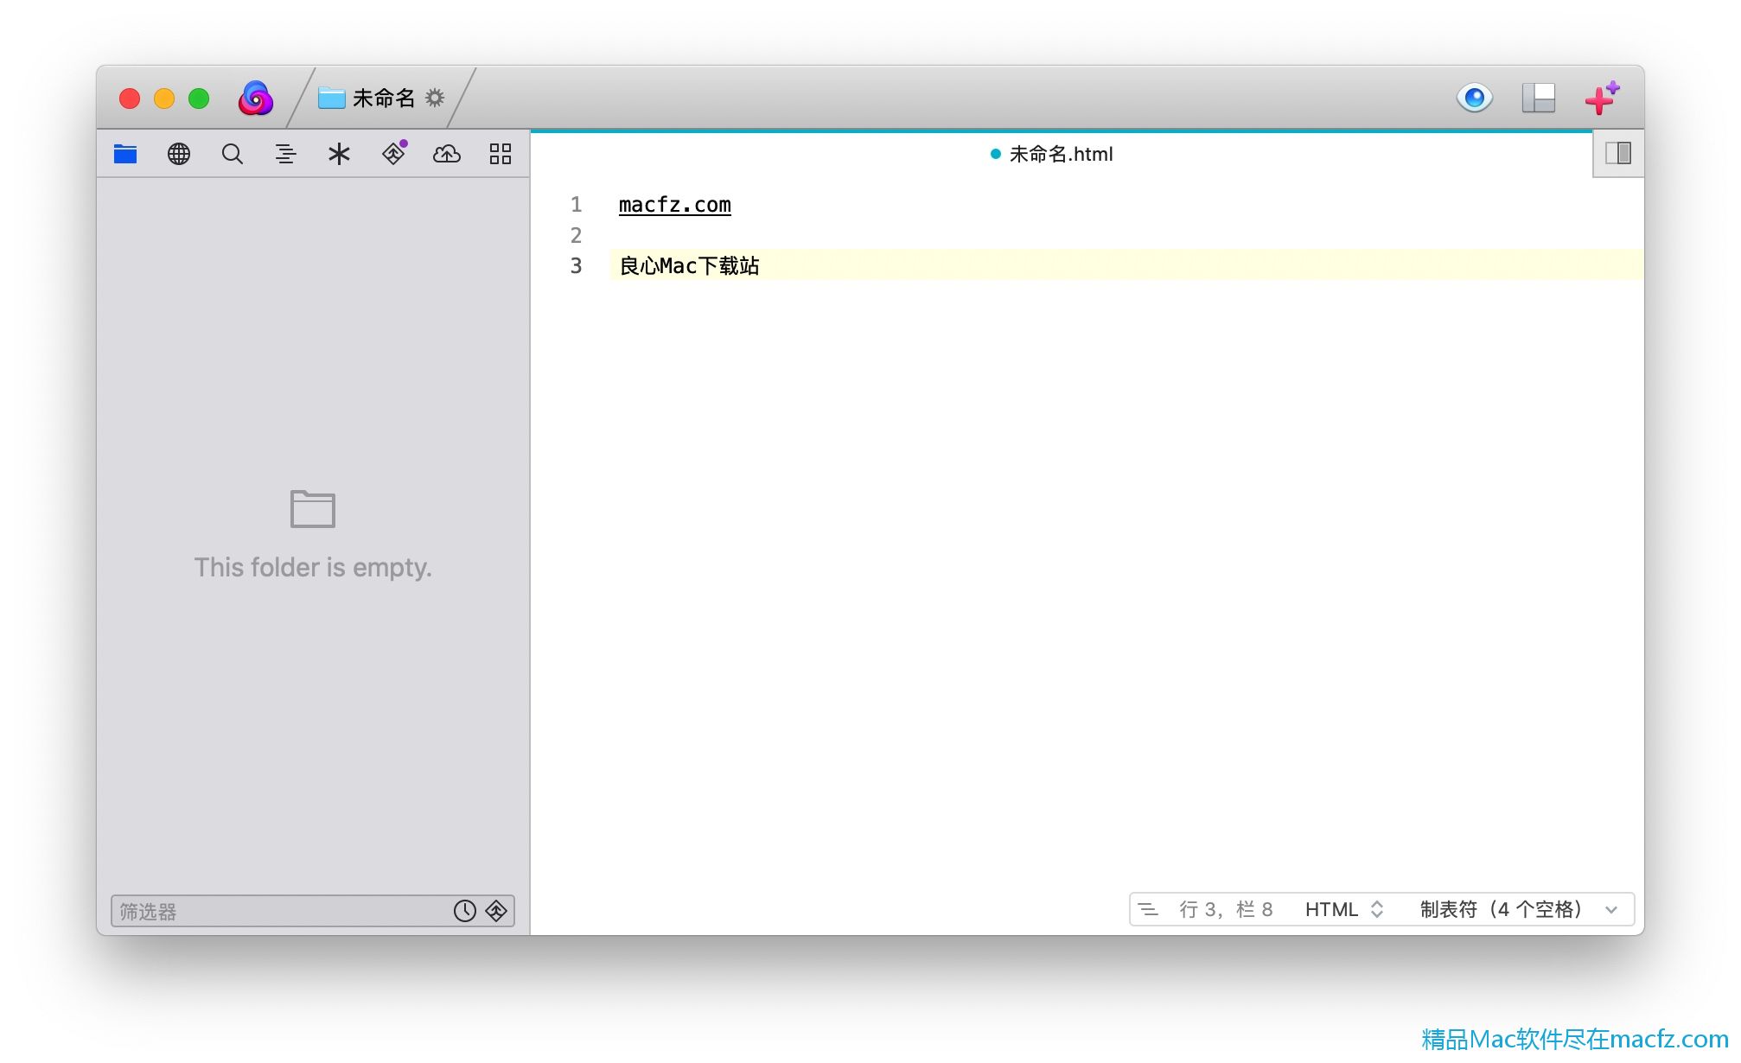
Task: Click the 行 3, 栏 8 position indicator
Action: pyautogui.click(x=1226, y=909)
